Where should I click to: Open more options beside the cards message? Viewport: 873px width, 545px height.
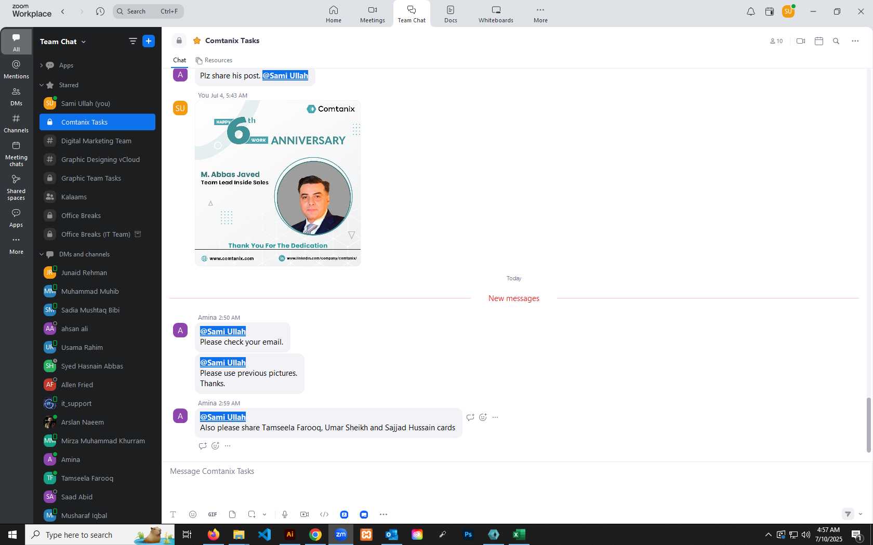tap(495, 417)
